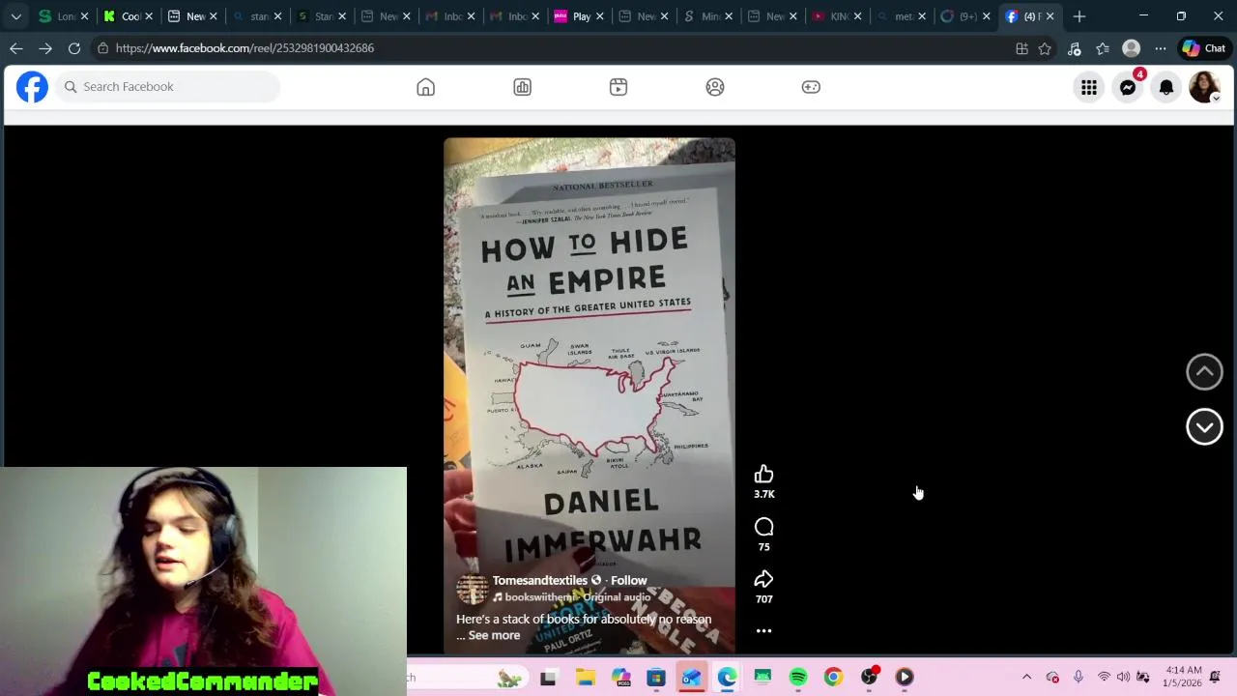
Task: Open the Facebook menu grid icon
Action: pyautogui.click(x=1089, y=88)
